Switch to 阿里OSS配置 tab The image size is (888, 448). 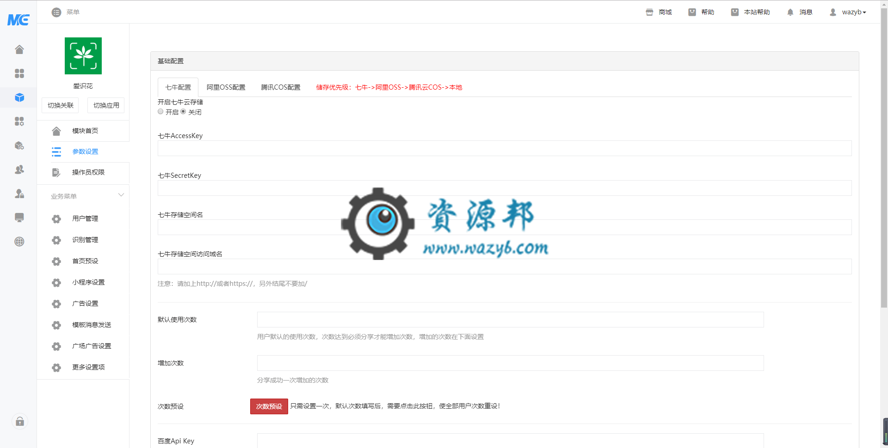click(226, 87)
